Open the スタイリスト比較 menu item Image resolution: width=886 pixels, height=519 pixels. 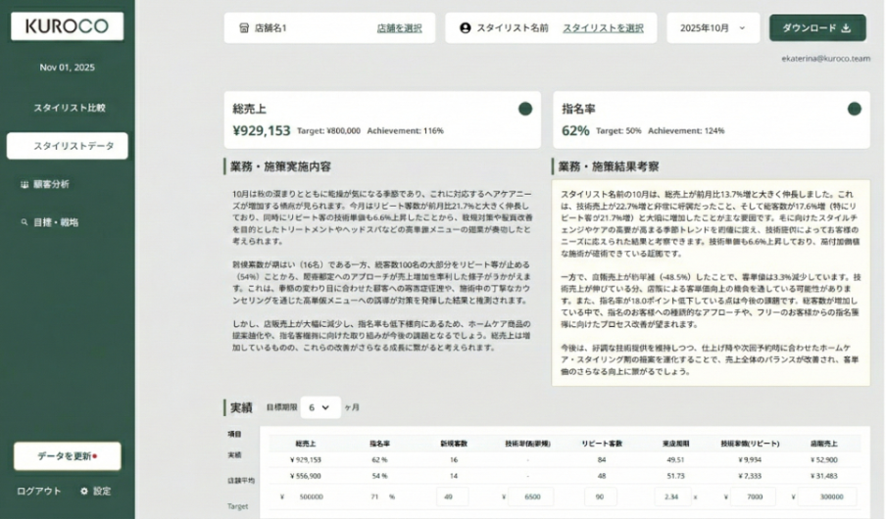point(69,108)
